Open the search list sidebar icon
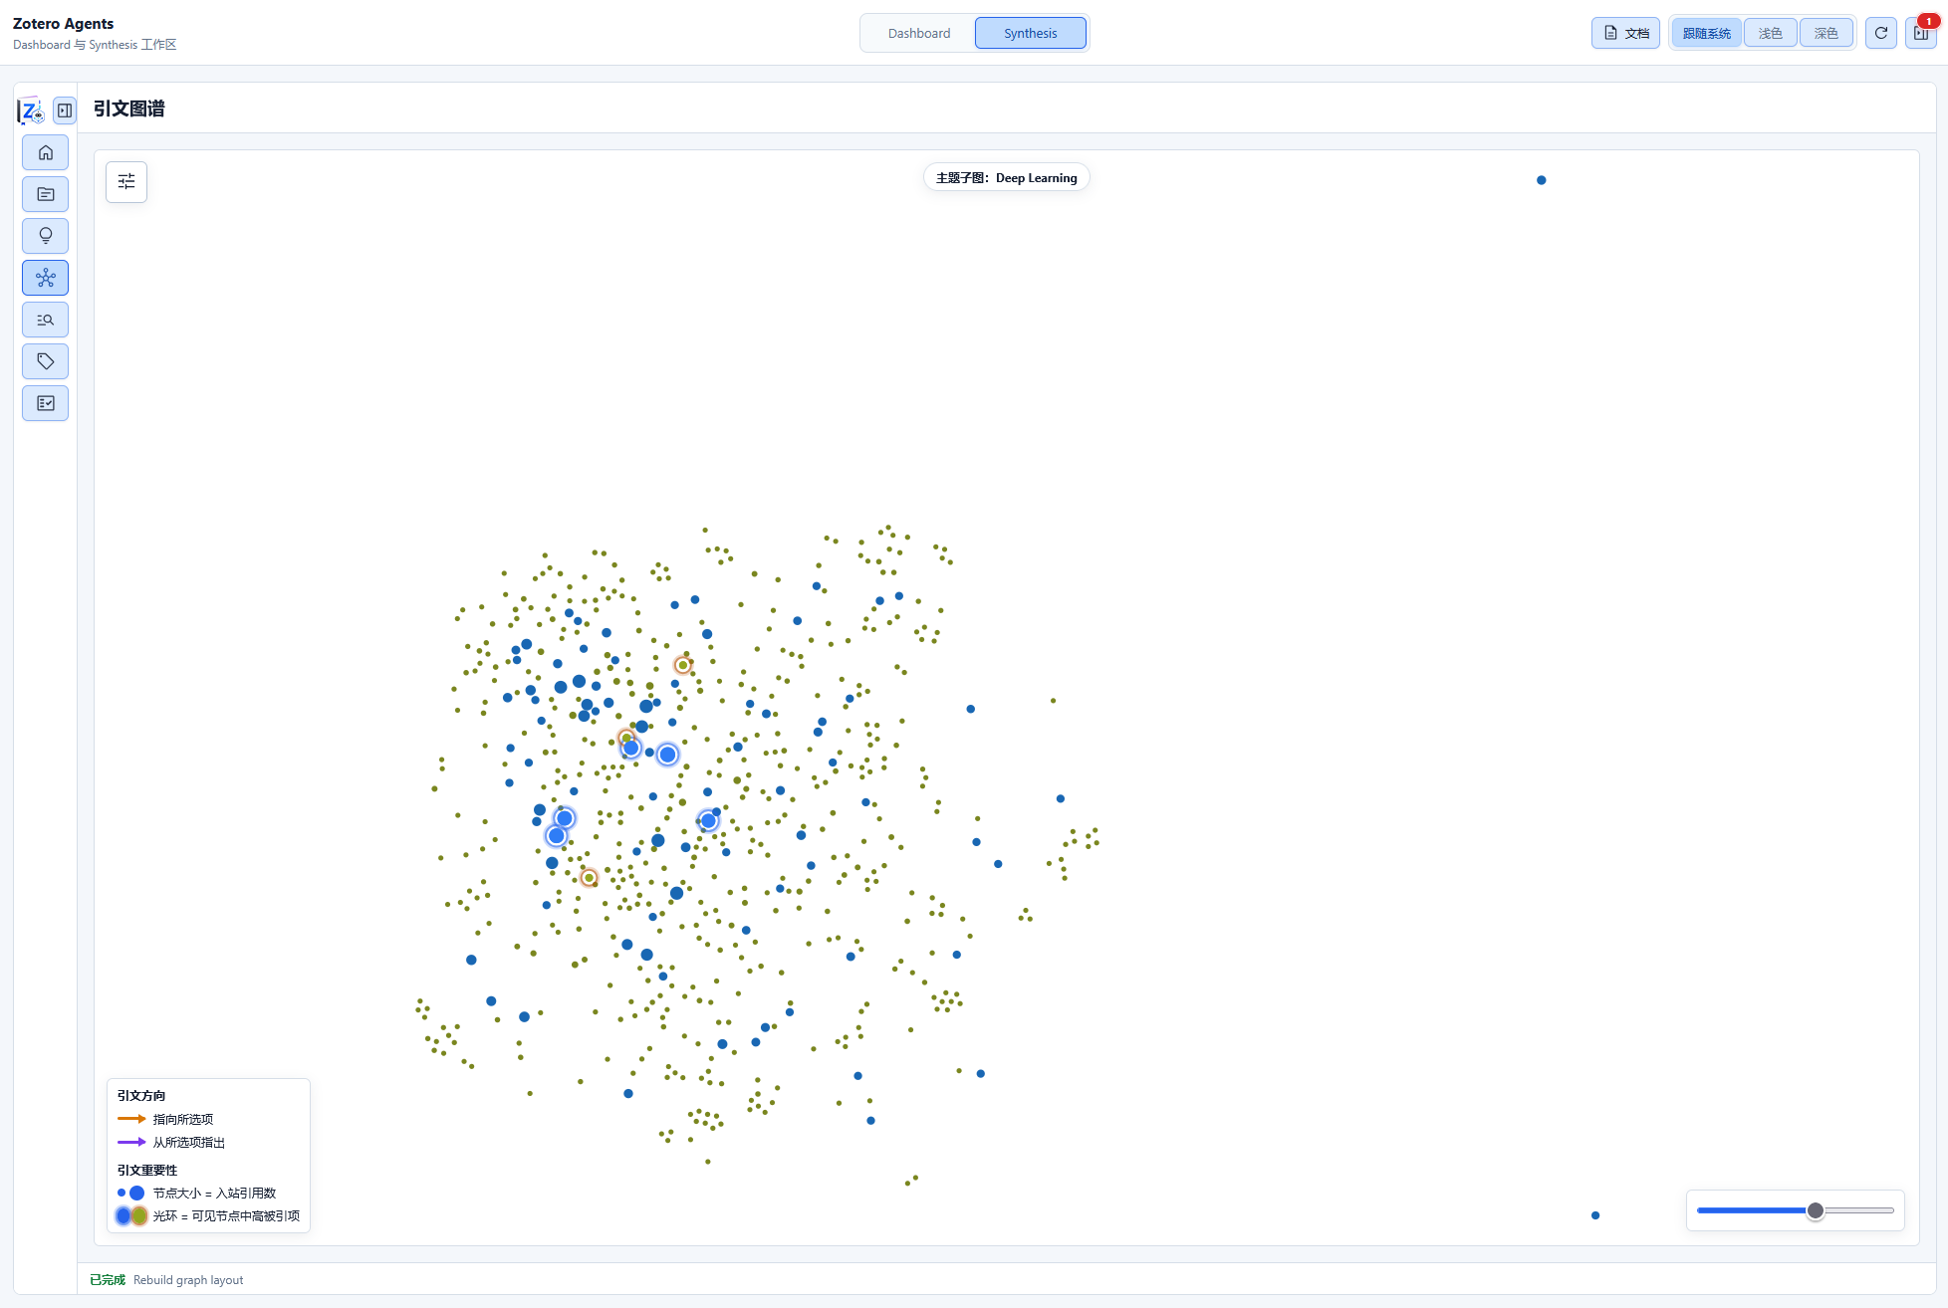 click(x=46, y=320)
